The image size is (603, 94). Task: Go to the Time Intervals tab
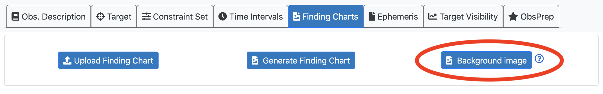click(251, 16)
